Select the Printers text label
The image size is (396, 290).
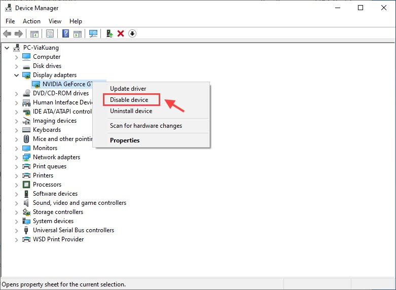pos(43,175)
